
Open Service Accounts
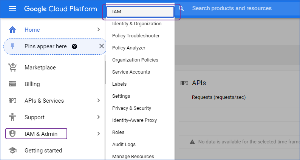(131, 72)
